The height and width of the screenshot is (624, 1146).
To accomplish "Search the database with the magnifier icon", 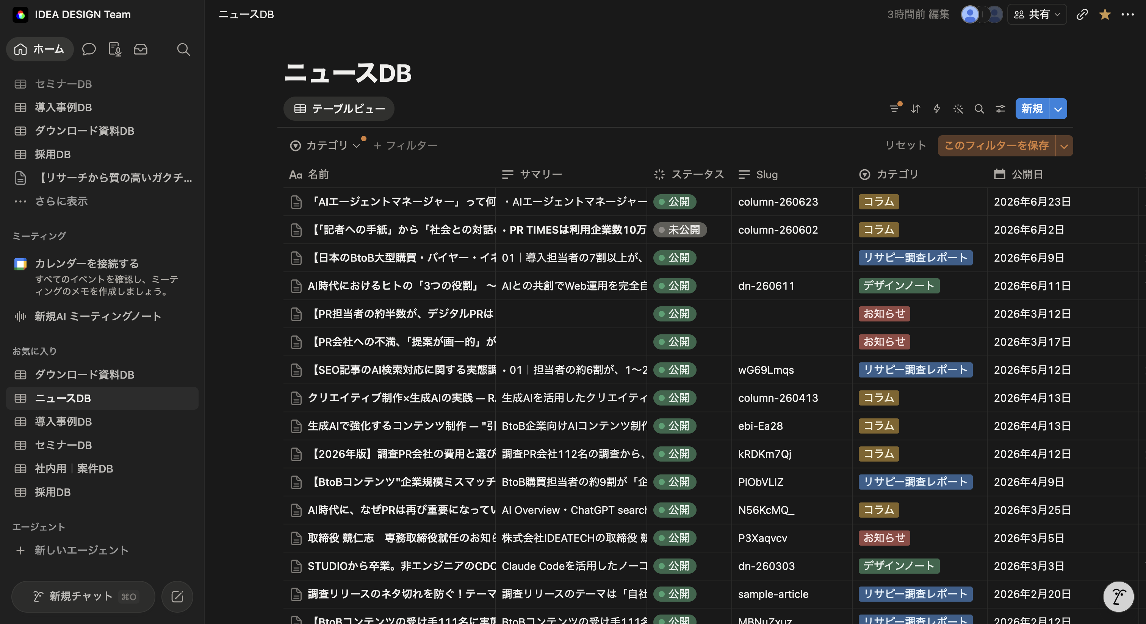I will [979, 108].
